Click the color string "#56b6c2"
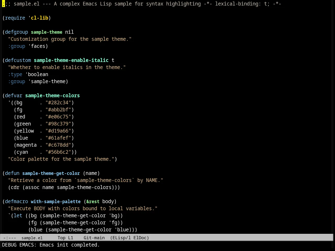Viewport: 335px width, 251px height. (x=58, y=152)
